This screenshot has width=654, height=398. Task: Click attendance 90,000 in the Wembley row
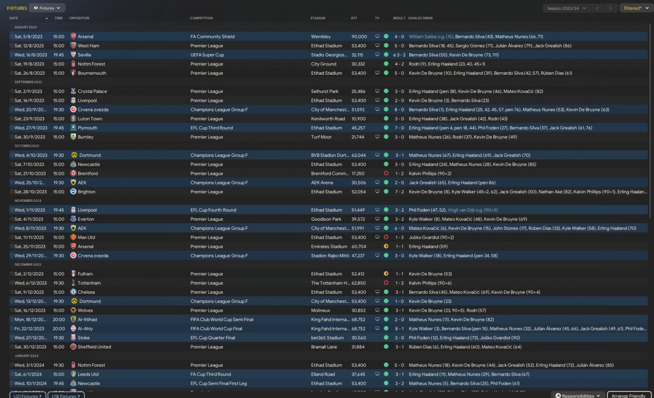[x=359, y=37]
